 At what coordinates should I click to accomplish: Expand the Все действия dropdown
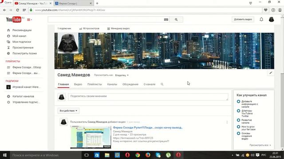68,111
